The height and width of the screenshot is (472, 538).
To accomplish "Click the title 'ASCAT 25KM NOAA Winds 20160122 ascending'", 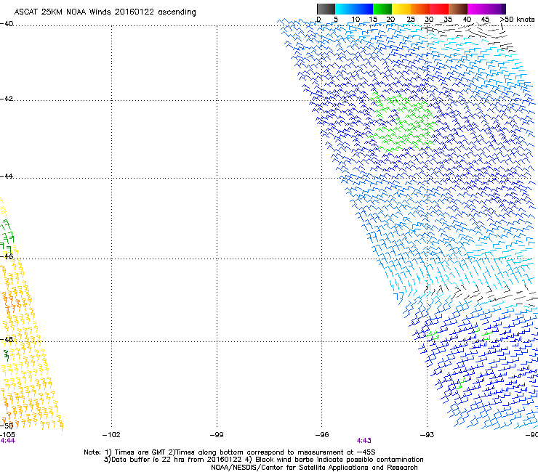I will 105,12.
